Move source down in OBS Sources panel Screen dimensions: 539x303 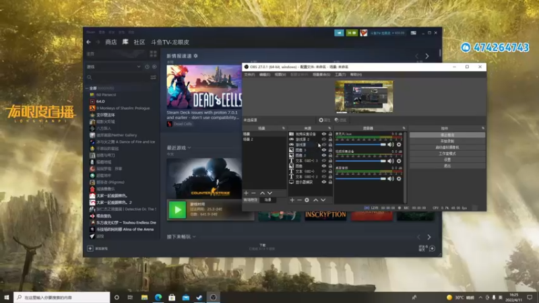pos(323,200)
